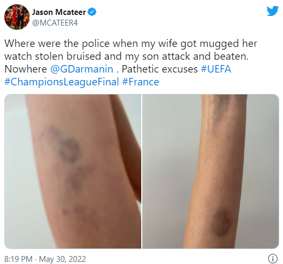Click the #UEFA hashtag
Screen dimensions: 283x264
tap(216, 69)
